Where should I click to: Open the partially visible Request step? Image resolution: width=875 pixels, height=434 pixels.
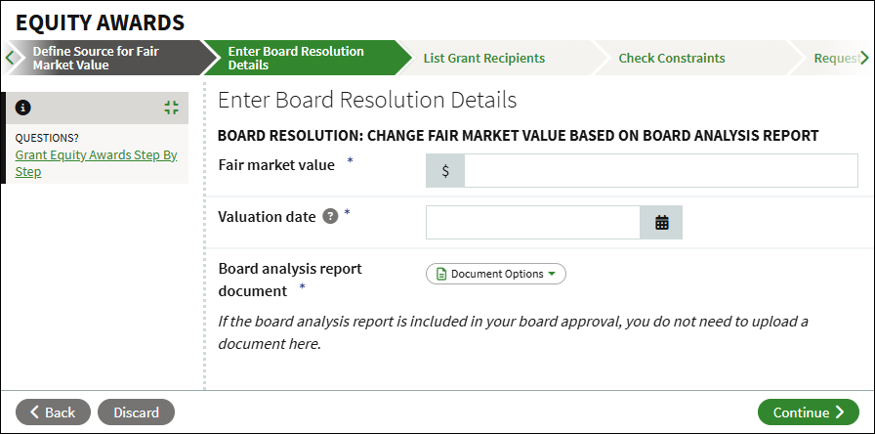pyautogui.click(x=835, y=58)
